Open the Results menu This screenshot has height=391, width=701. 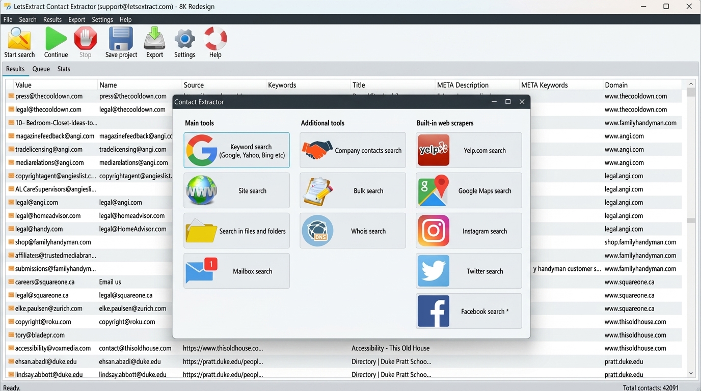pos(52,19)
